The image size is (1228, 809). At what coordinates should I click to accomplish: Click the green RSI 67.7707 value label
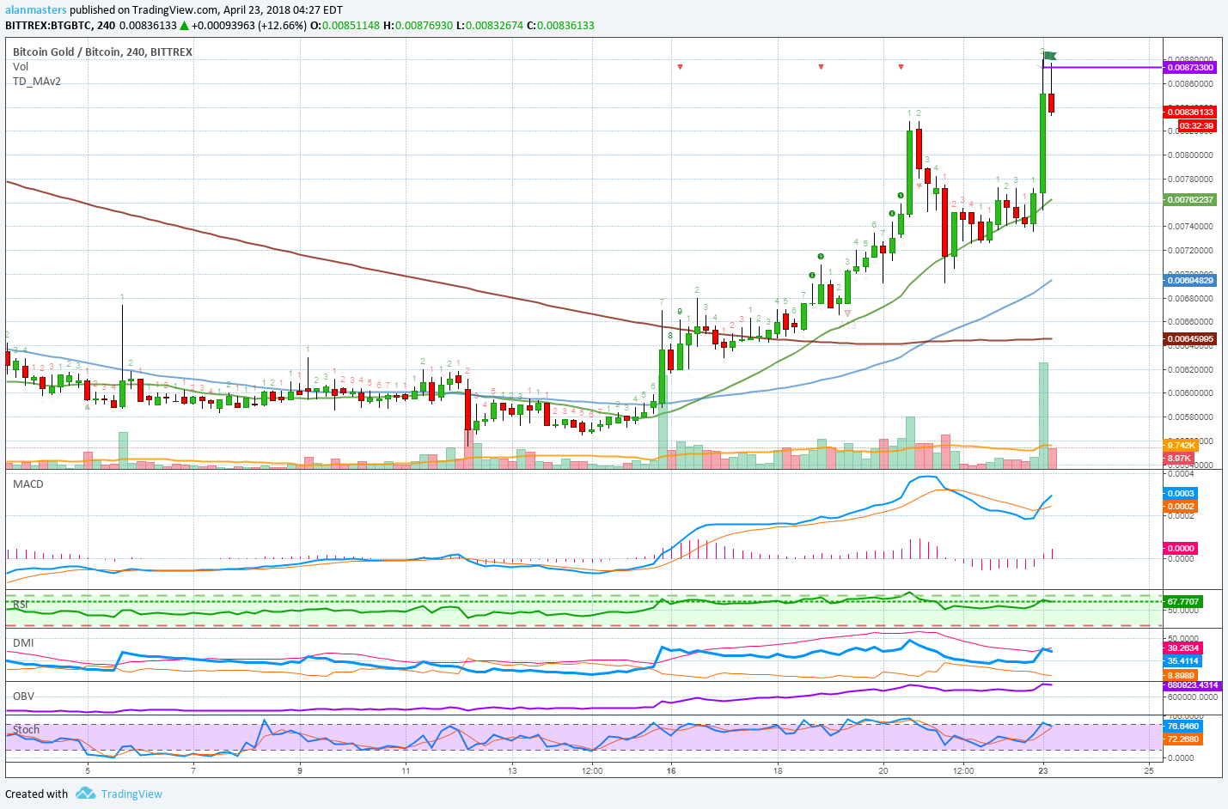tap(1183, 601)
